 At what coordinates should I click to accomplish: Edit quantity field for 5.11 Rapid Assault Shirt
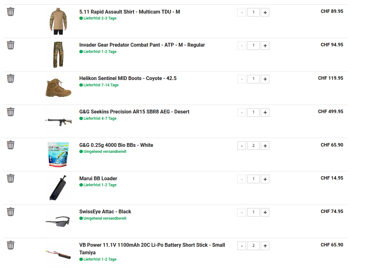coord(253,12)
